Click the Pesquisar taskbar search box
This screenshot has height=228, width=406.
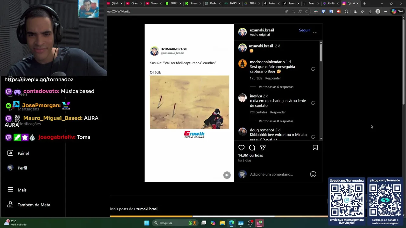[x=175, y=223]
